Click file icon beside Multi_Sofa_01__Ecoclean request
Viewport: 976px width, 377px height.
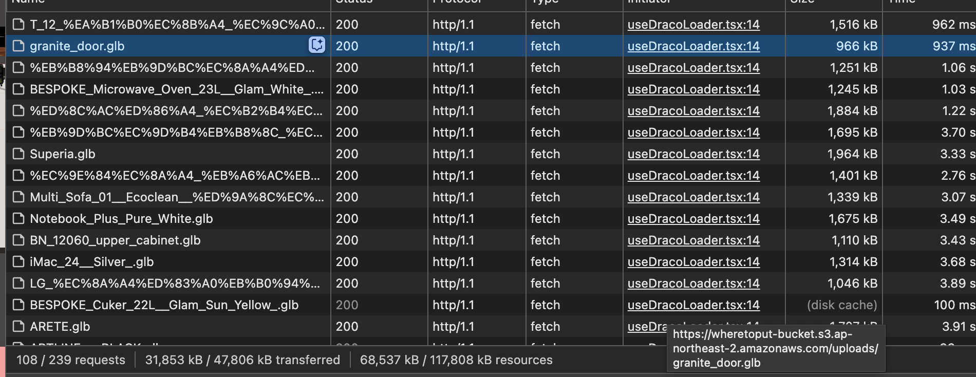[18, 197]
